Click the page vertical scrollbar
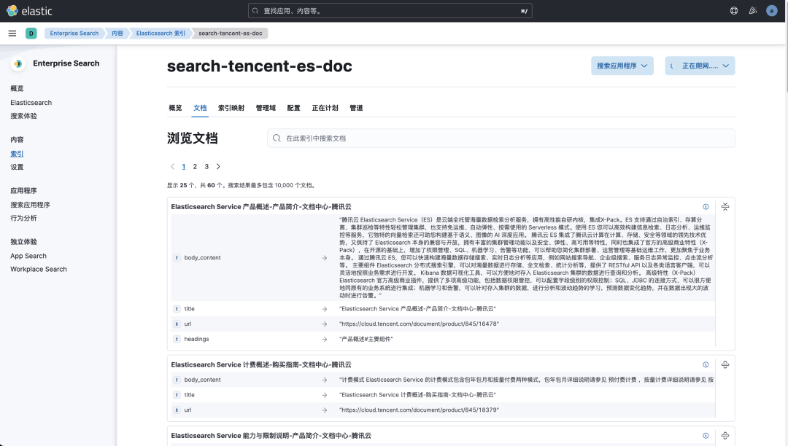The width and height of the screenshot is (788, 446). (786, 46)
